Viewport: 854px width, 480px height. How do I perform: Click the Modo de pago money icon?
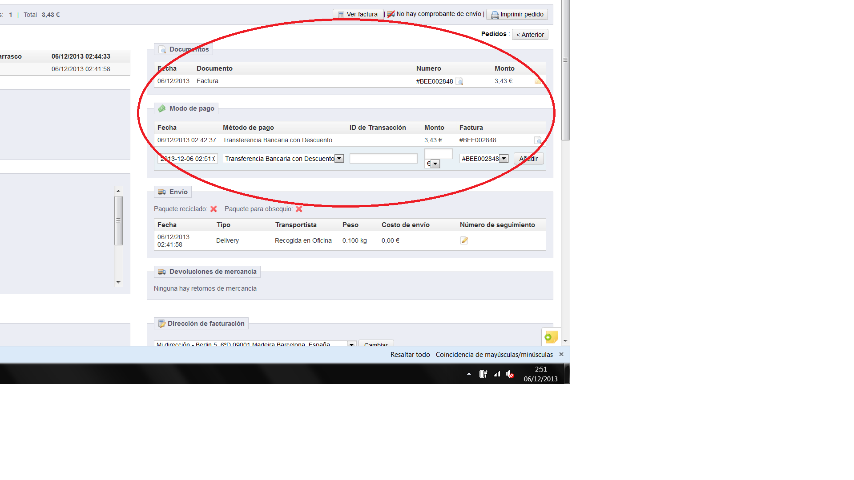coord(162,108)
